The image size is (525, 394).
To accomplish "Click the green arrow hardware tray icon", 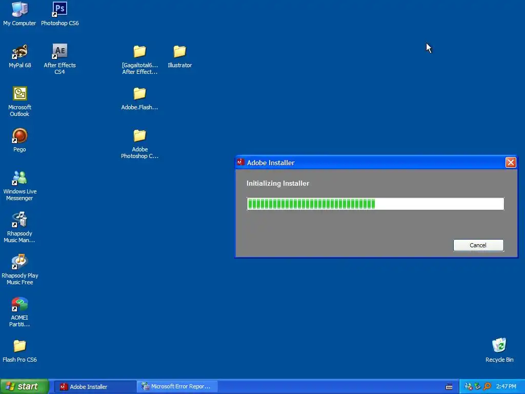I will click(478, 387).
